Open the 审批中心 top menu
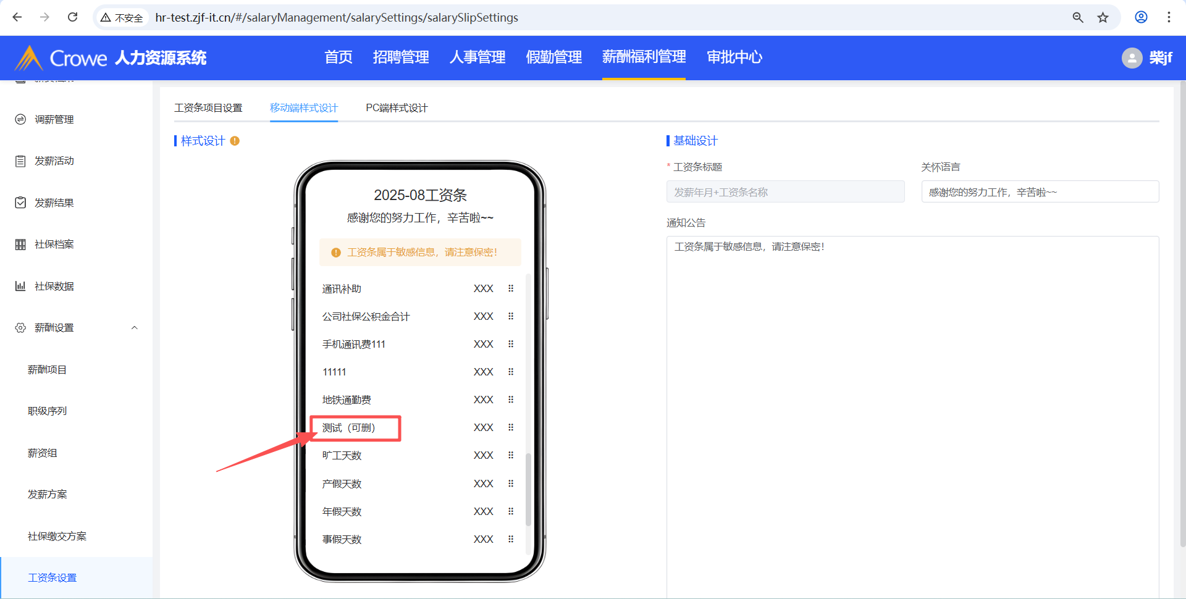 [x=734, y=57]
